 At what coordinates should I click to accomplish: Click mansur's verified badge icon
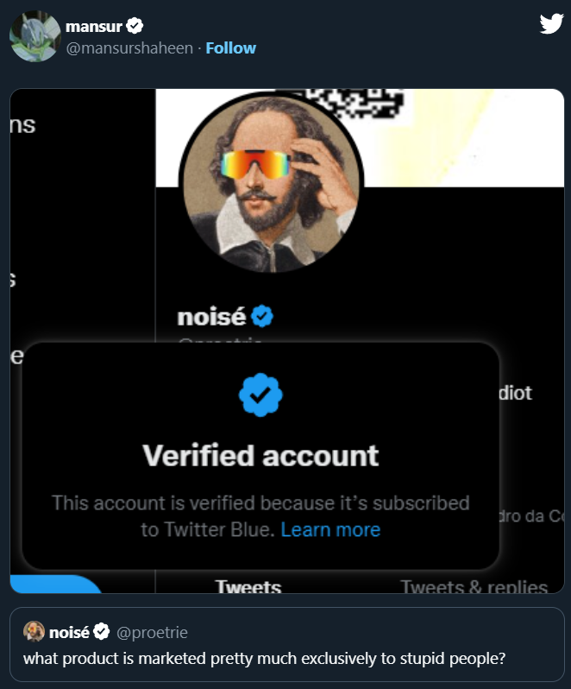pos(135,27)
